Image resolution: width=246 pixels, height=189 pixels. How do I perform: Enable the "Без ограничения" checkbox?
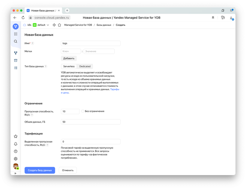pos(83,111)
